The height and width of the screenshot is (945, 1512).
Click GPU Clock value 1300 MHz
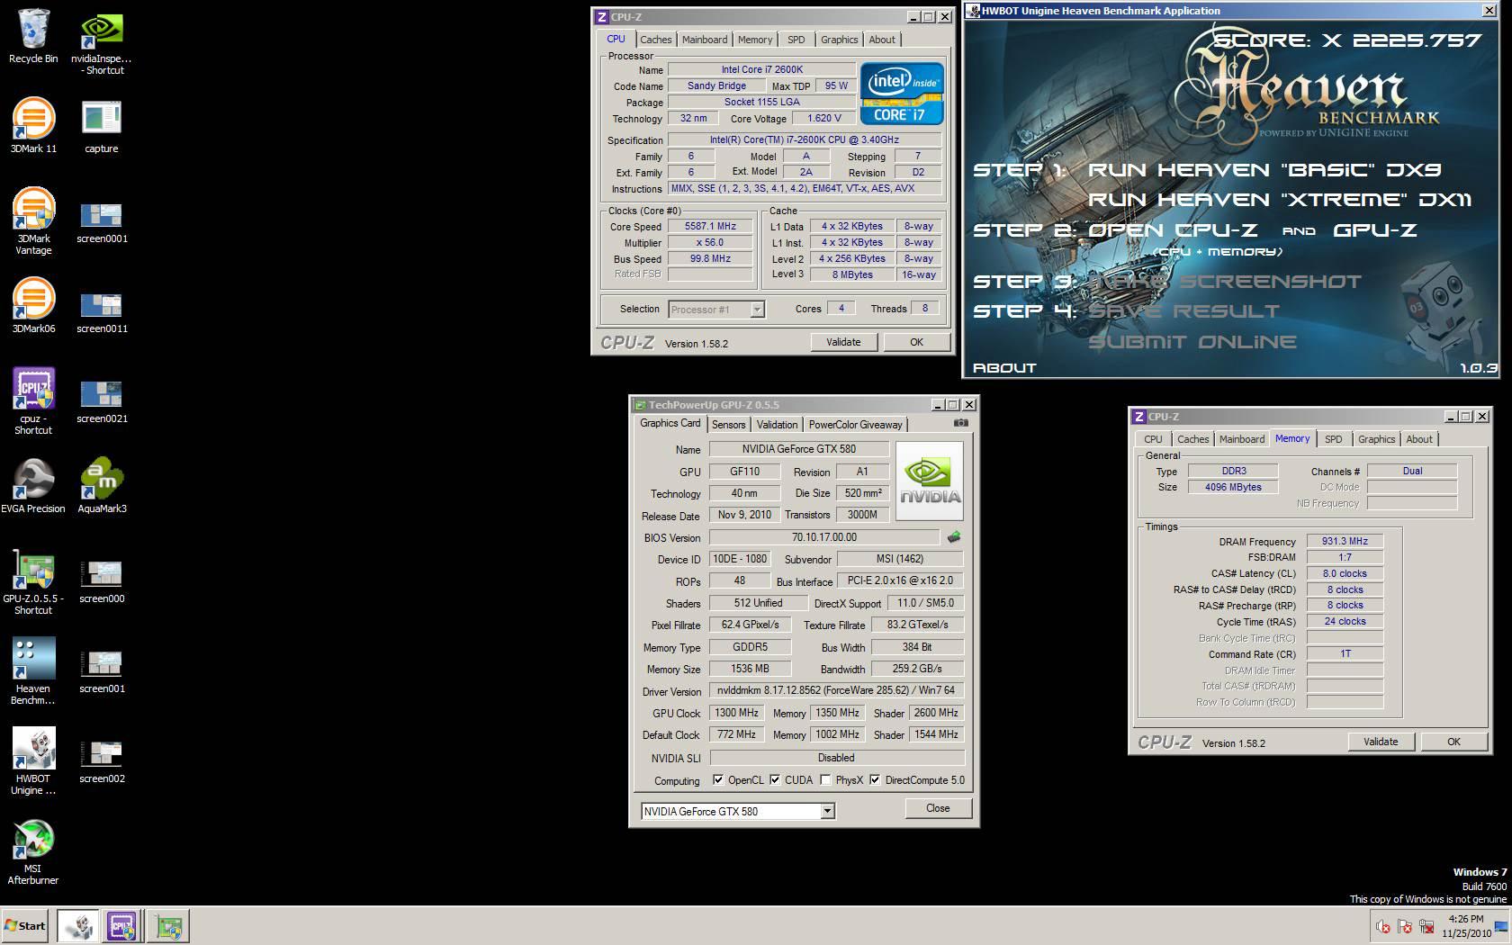click(x=736, y=713)
